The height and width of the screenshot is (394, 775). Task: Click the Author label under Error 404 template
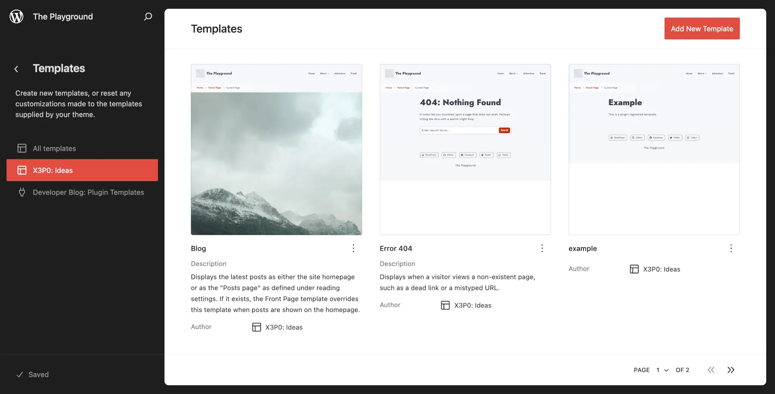[390, 305]
